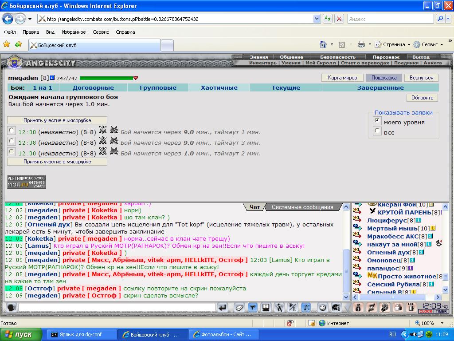This screenshot has height=341, width=454.
Task: Open the Инвентарь link in the top menu
Action: pyautogui.click(x=262, y=63)
